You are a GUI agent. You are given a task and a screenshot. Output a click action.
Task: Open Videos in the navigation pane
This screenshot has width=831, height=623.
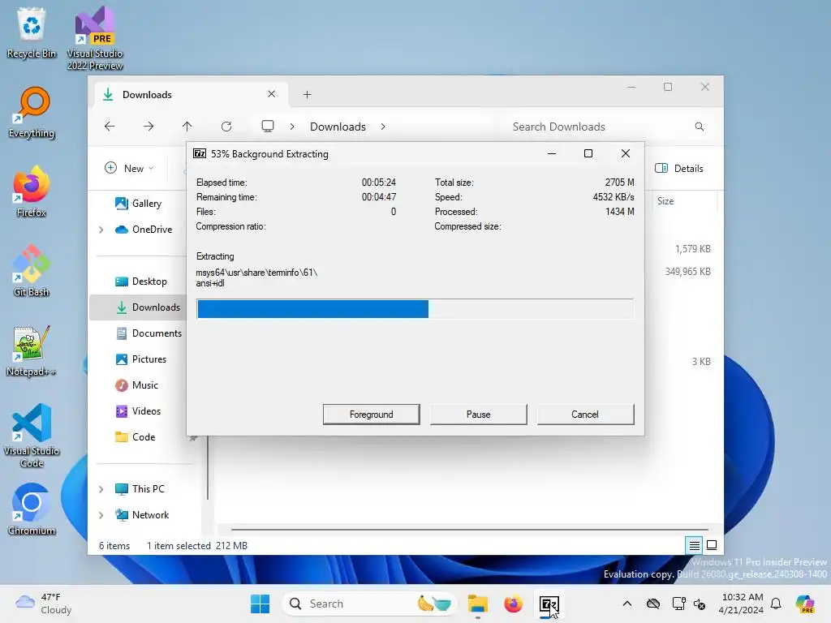pos(138,411)
